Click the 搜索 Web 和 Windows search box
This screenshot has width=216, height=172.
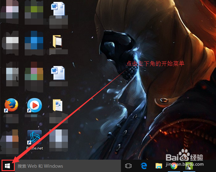[x=68, y=166]
